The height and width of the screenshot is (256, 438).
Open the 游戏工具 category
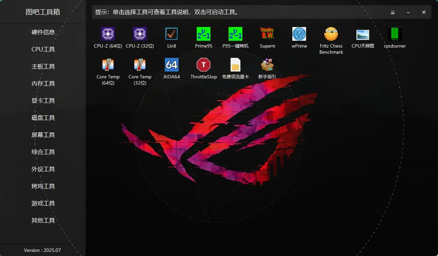tap(43, 203)
